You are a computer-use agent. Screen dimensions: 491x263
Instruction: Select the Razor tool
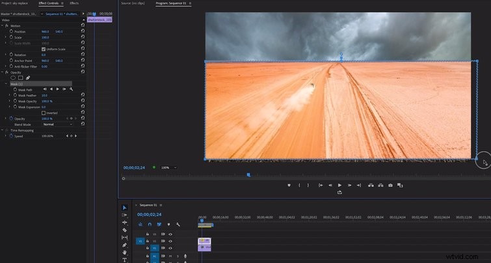(x=124, y=230)
